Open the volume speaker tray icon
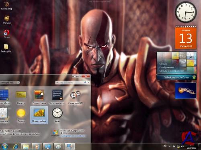Screen dimensions: 201x150 point(182,147)
